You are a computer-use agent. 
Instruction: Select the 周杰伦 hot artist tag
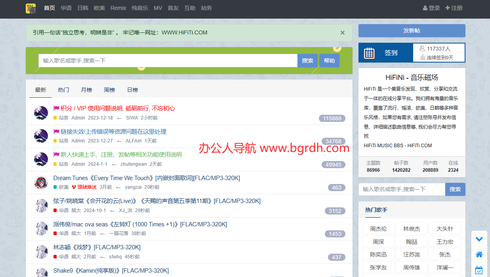[378, 229]
